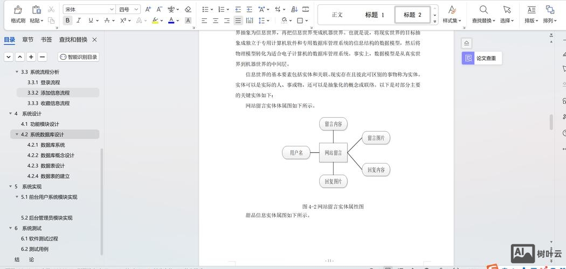Open the phonetic guide (拼音) tool
This screenshot has height=269, width=566.
pyautogui.click(x=171, y=9)
